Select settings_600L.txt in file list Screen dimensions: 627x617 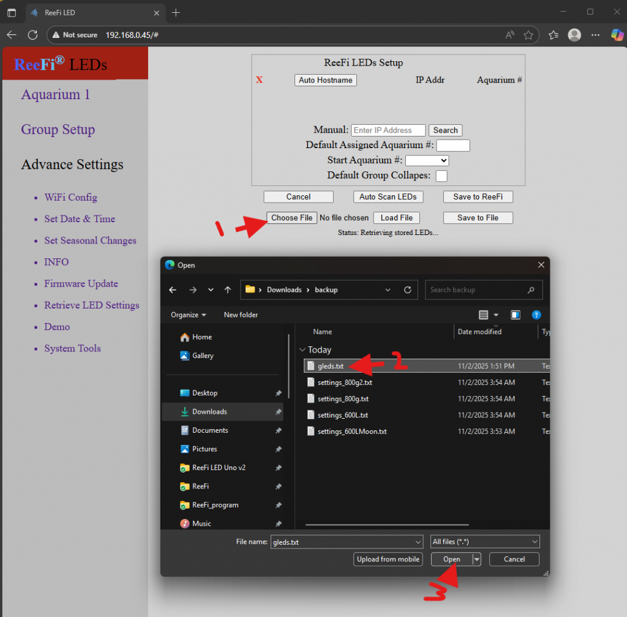[342, 415]
